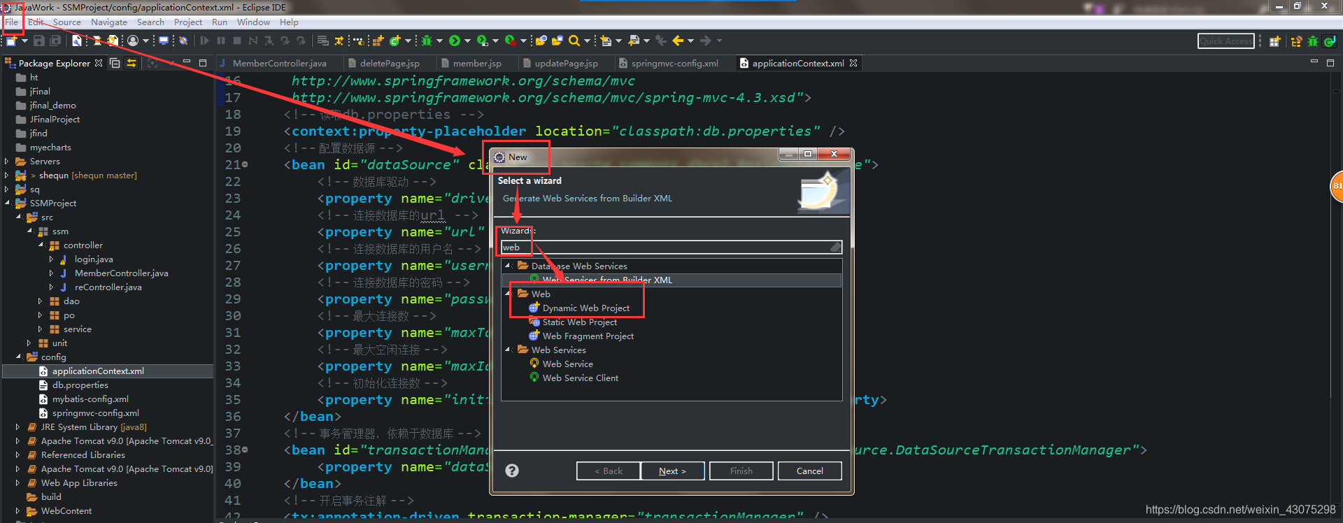Select Static Web Project wizard

579,322
